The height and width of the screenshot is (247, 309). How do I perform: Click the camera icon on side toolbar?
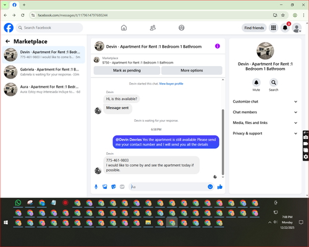point(306,137)
